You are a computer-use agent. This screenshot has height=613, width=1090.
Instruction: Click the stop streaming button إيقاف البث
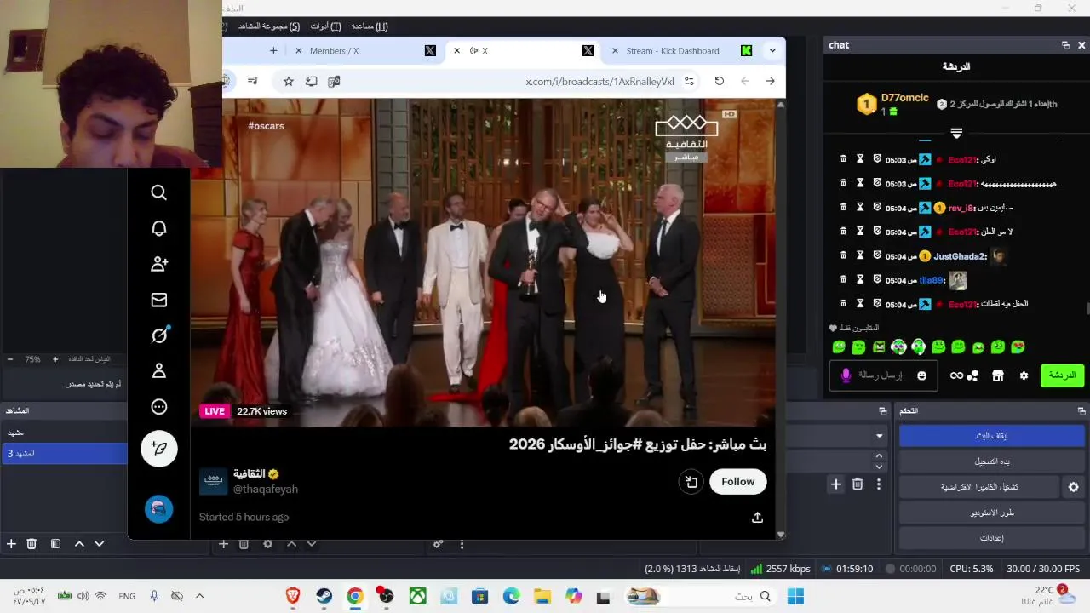[x=991, y=436]
